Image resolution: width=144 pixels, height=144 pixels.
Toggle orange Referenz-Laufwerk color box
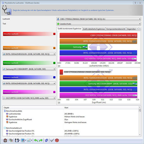pyautogui.click(x=54, y=48)
